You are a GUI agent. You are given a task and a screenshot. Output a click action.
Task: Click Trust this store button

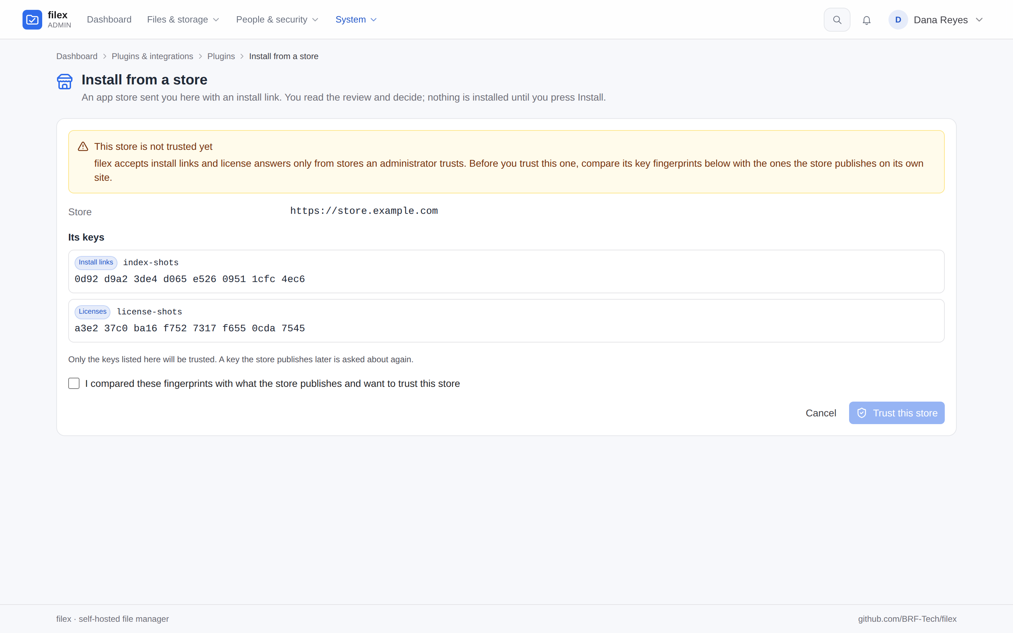click(897, 413)
